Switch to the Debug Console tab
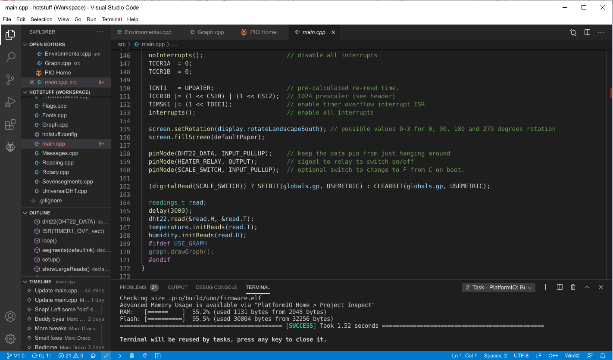 click(x=216, y=287)
